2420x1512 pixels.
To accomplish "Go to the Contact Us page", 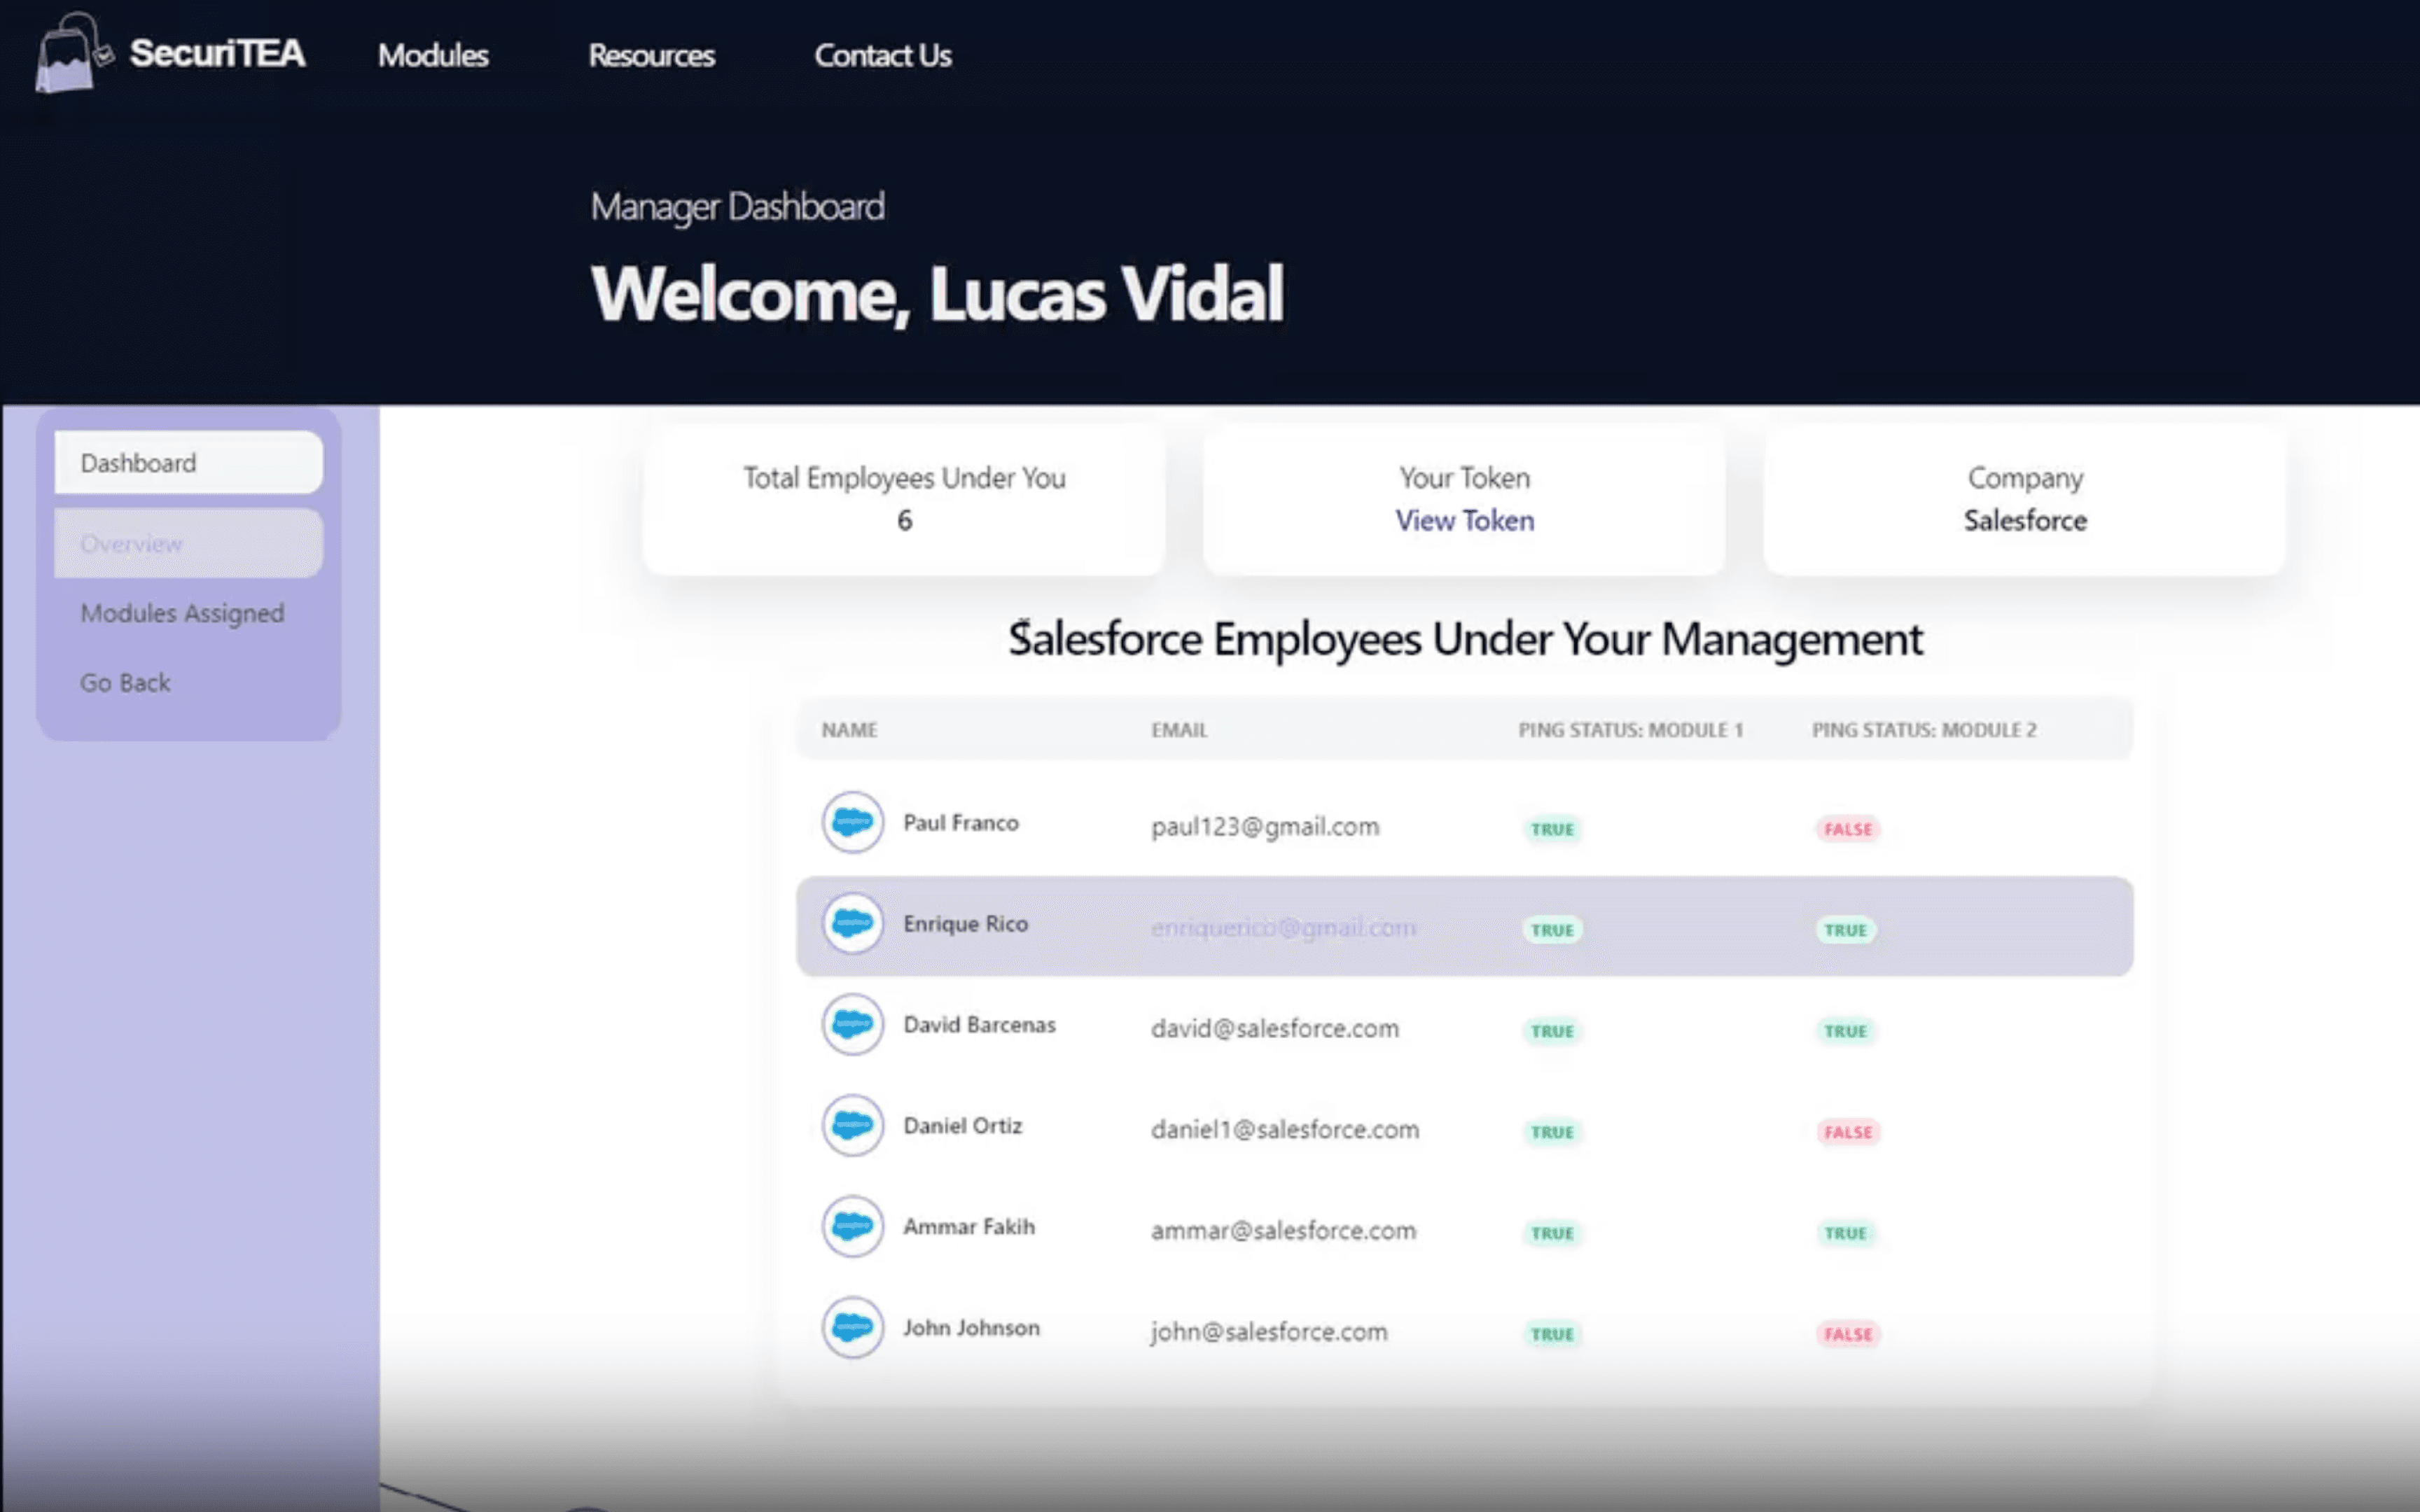I will point(883,55).
